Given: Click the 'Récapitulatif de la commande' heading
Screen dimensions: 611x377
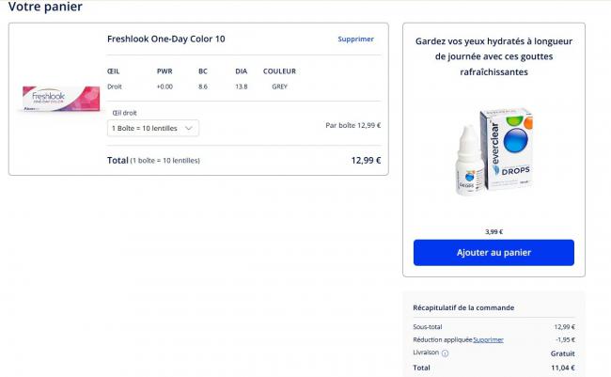Looking at the screenshot, I should point(463,307).
